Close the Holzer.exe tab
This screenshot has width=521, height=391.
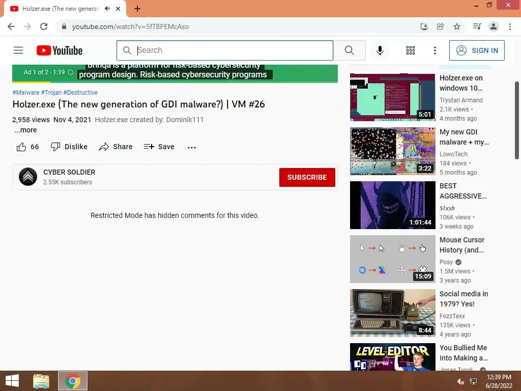(x=118, y=9)
